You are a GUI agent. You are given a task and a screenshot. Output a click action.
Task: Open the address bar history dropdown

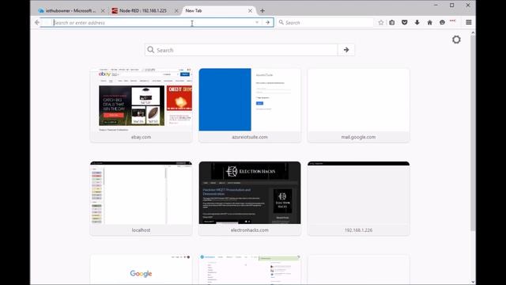(x=257, y=22)
